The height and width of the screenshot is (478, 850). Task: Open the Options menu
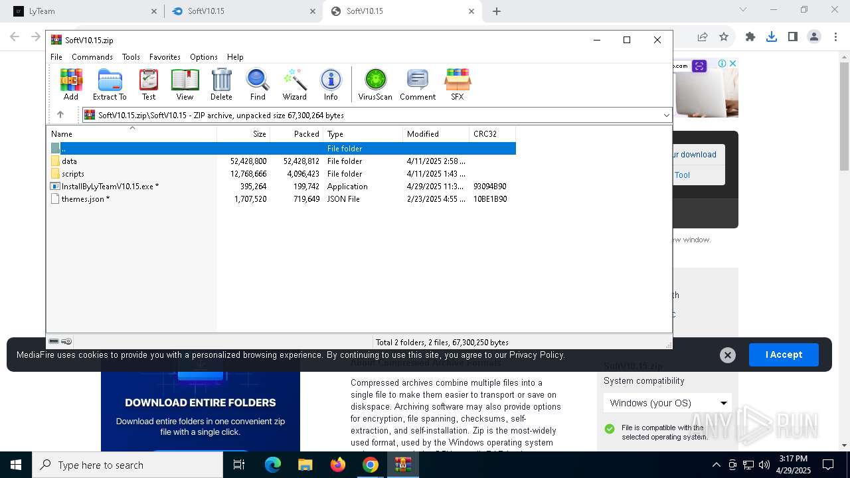coord(204,57)
